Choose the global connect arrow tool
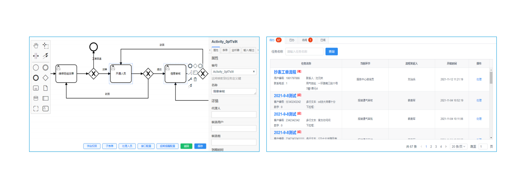This screenshot has width=523, height=173. [x=45, y=56]
